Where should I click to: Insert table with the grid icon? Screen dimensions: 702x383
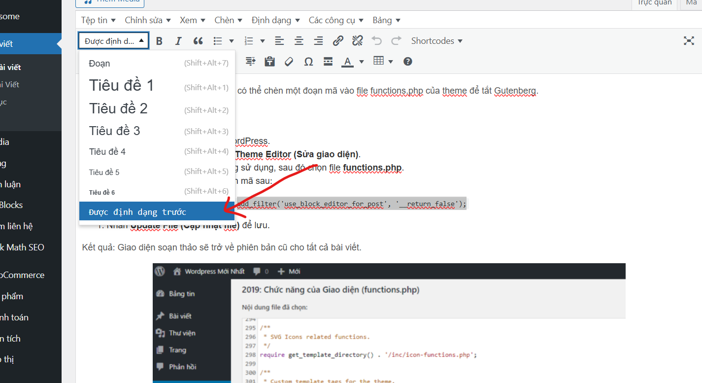(x=378, y=62)
